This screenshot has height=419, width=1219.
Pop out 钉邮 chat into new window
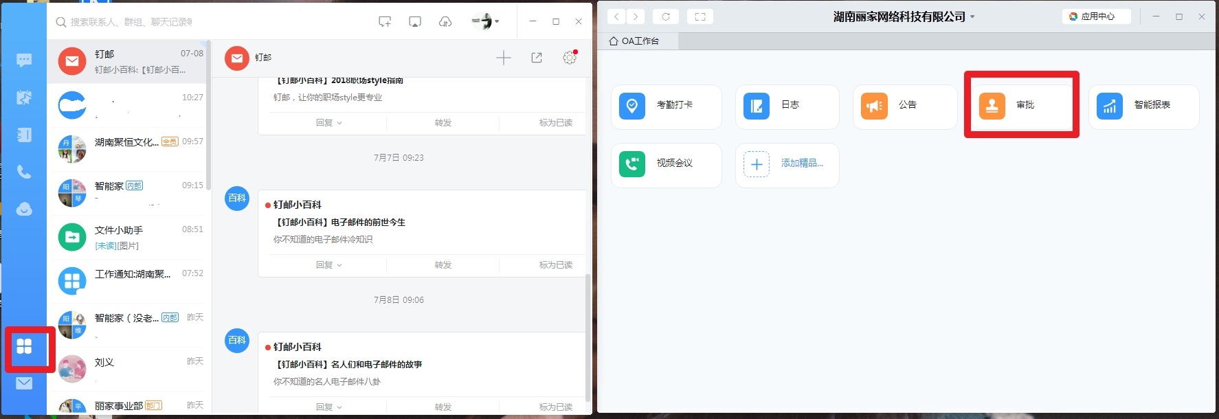point(537,58)
